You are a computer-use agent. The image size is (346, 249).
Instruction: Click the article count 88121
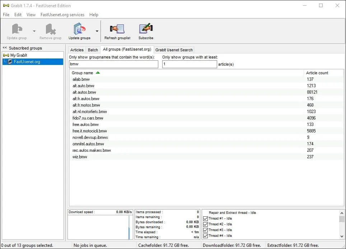[x=312, y=92]
